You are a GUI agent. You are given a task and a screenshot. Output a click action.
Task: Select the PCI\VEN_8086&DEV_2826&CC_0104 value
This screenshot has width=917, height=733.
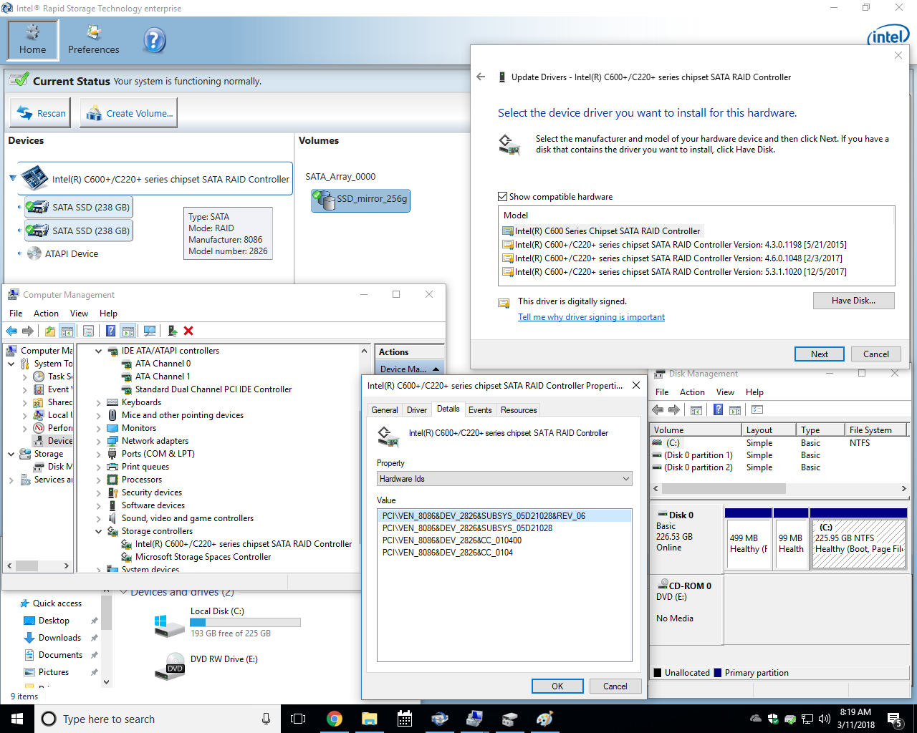click(x=448, y=553)
